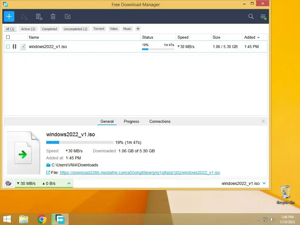Sort by the Name column header
Image resolution: width=300 pixels, height=225 pixels.
pyautogui.click(x=84, y=37)
